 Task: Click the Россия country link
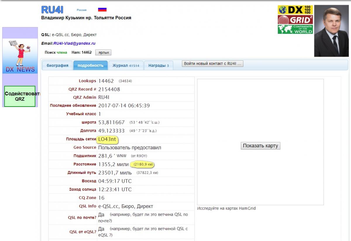[x=82, y=10]
